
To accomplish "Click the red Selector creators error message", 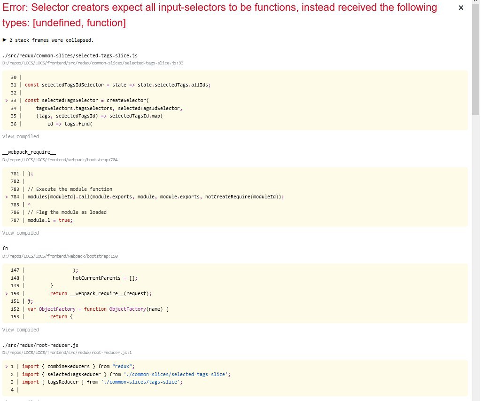I will pos(219,15).
